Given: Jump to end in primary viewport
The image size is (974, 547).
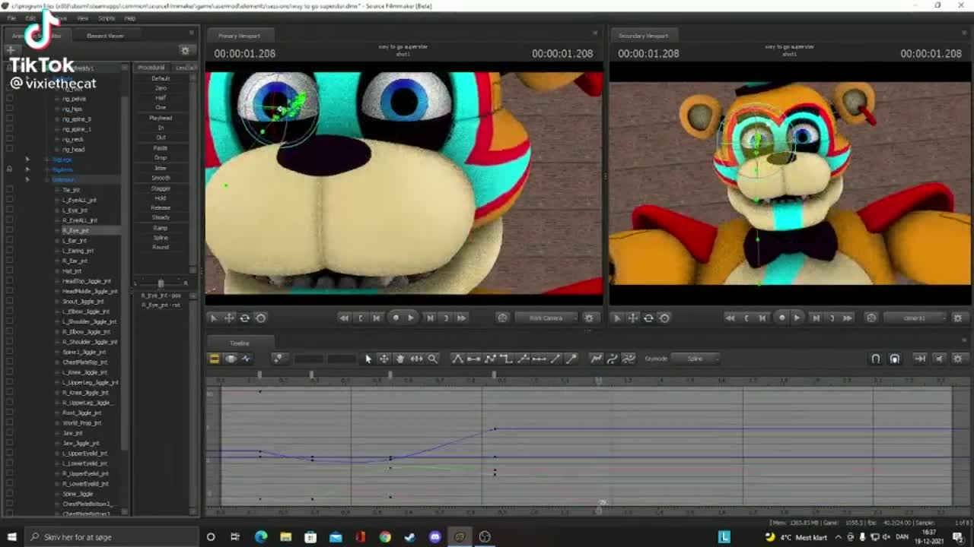Looking at the screenshot, I should [461, 318].
